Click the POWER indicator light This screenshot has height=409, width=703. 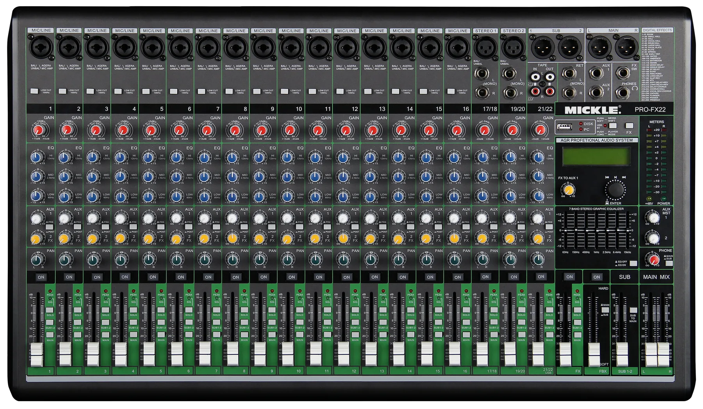pyautogui.click(x=664, y=199)
